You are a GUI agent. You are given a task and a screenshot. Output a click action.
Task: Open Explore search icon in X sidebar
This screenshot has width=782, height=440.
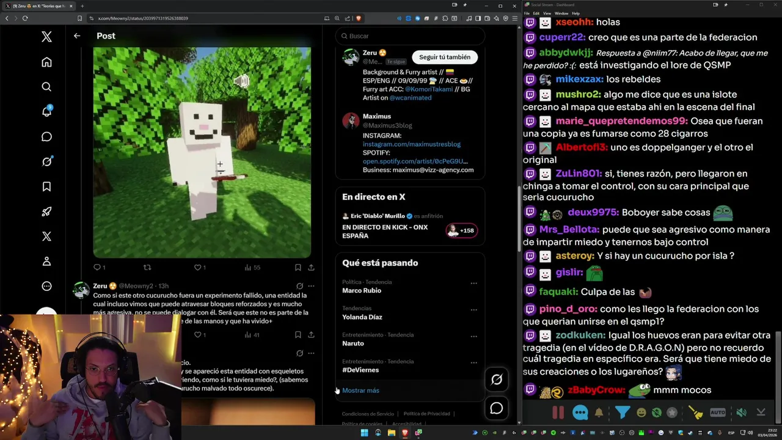pyautogui.click(x=46, y=87)
